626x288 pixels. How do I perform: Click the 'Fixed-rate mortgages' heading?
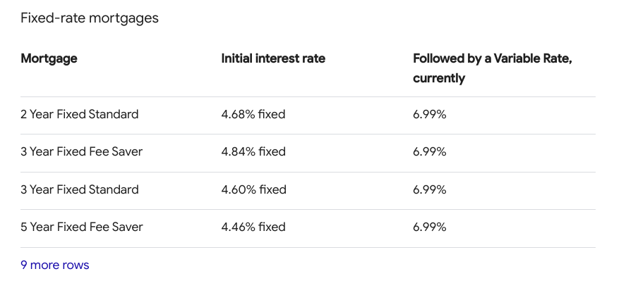coord(90,18)
